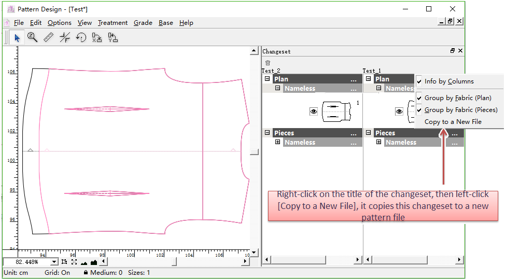Select the arrow pointer tool
This screenshot has width=506, height=280.
(17, 37)
